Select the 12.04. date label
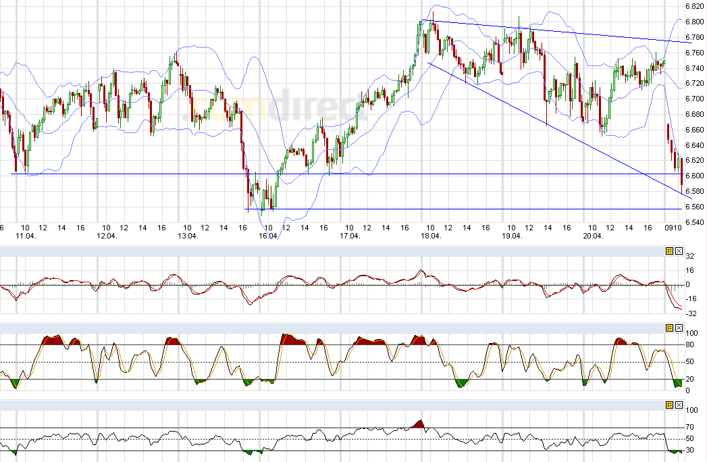Viewport: 707px width, 462px height. (x=107, y=236)
